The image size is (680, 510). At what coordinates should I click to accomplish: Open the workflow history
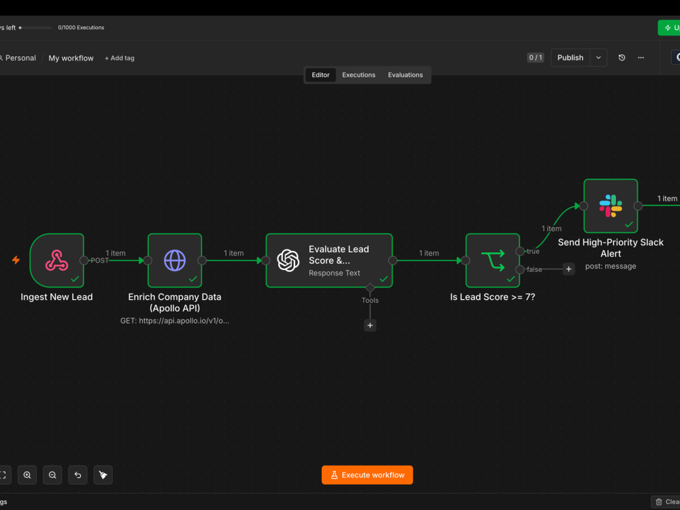click(622, 58)
